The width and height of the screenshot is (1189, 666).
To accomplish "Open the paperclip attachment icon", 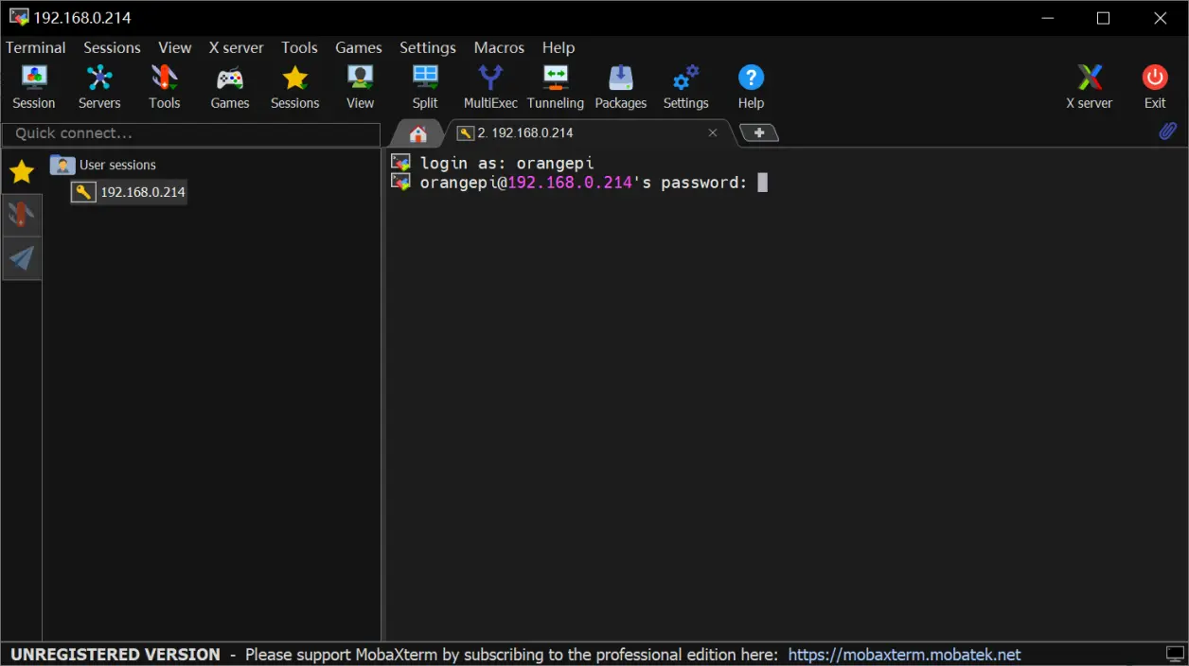I will click(1168, 131).
